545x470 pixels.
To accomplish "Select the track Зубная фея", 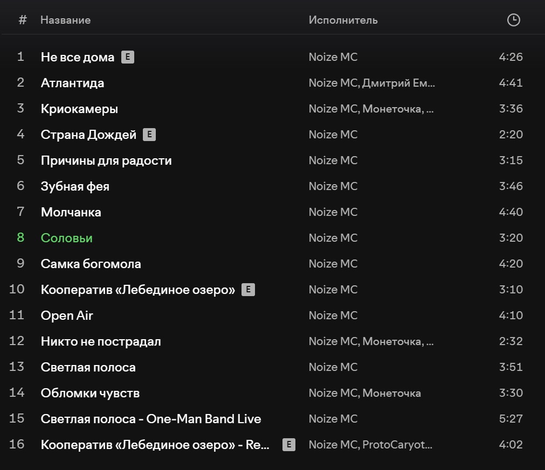I will pos(75,186).
